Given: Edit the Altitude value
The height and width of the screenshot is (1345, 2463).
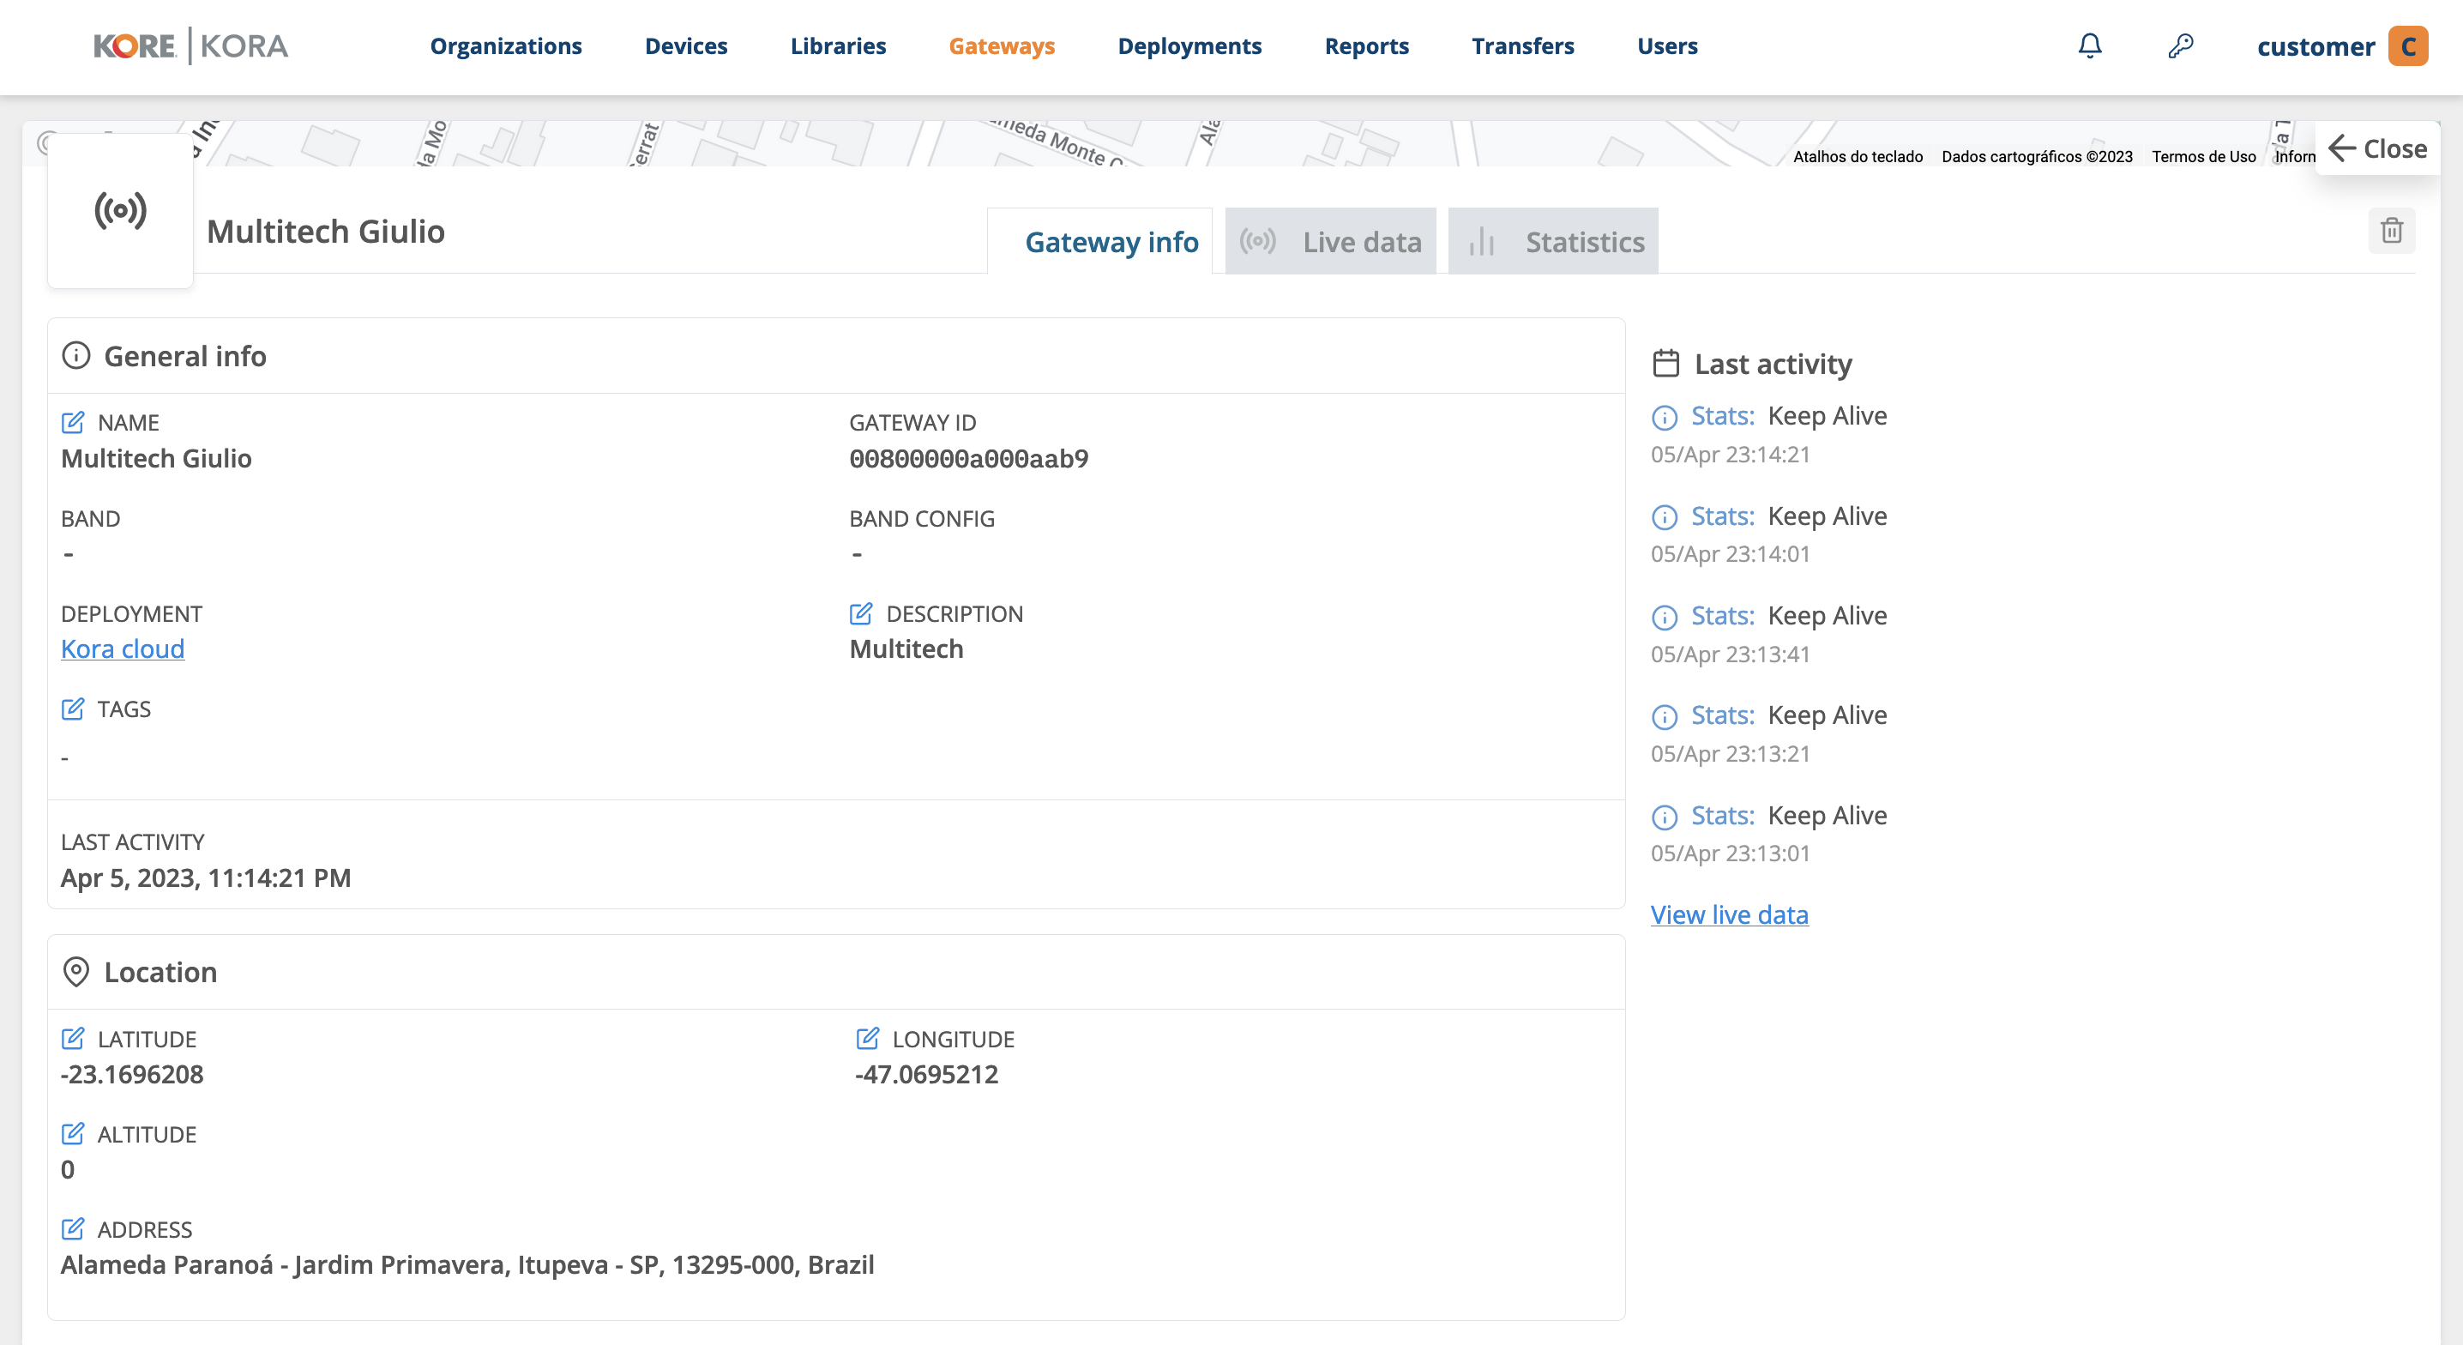Looking at the screenshot, I should pyautogui.click(x=75, y=1135).
